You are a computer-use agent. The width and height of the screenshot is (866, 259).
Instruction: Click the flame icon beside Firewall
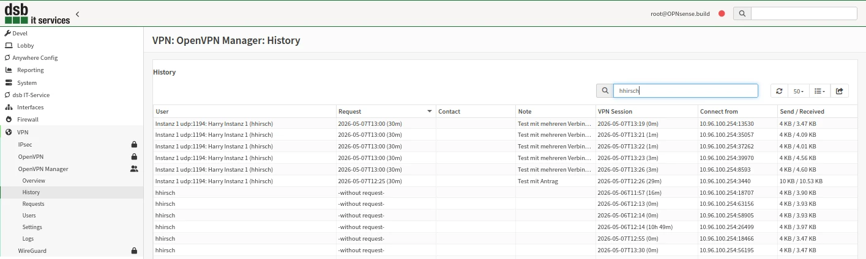point(9,119)
